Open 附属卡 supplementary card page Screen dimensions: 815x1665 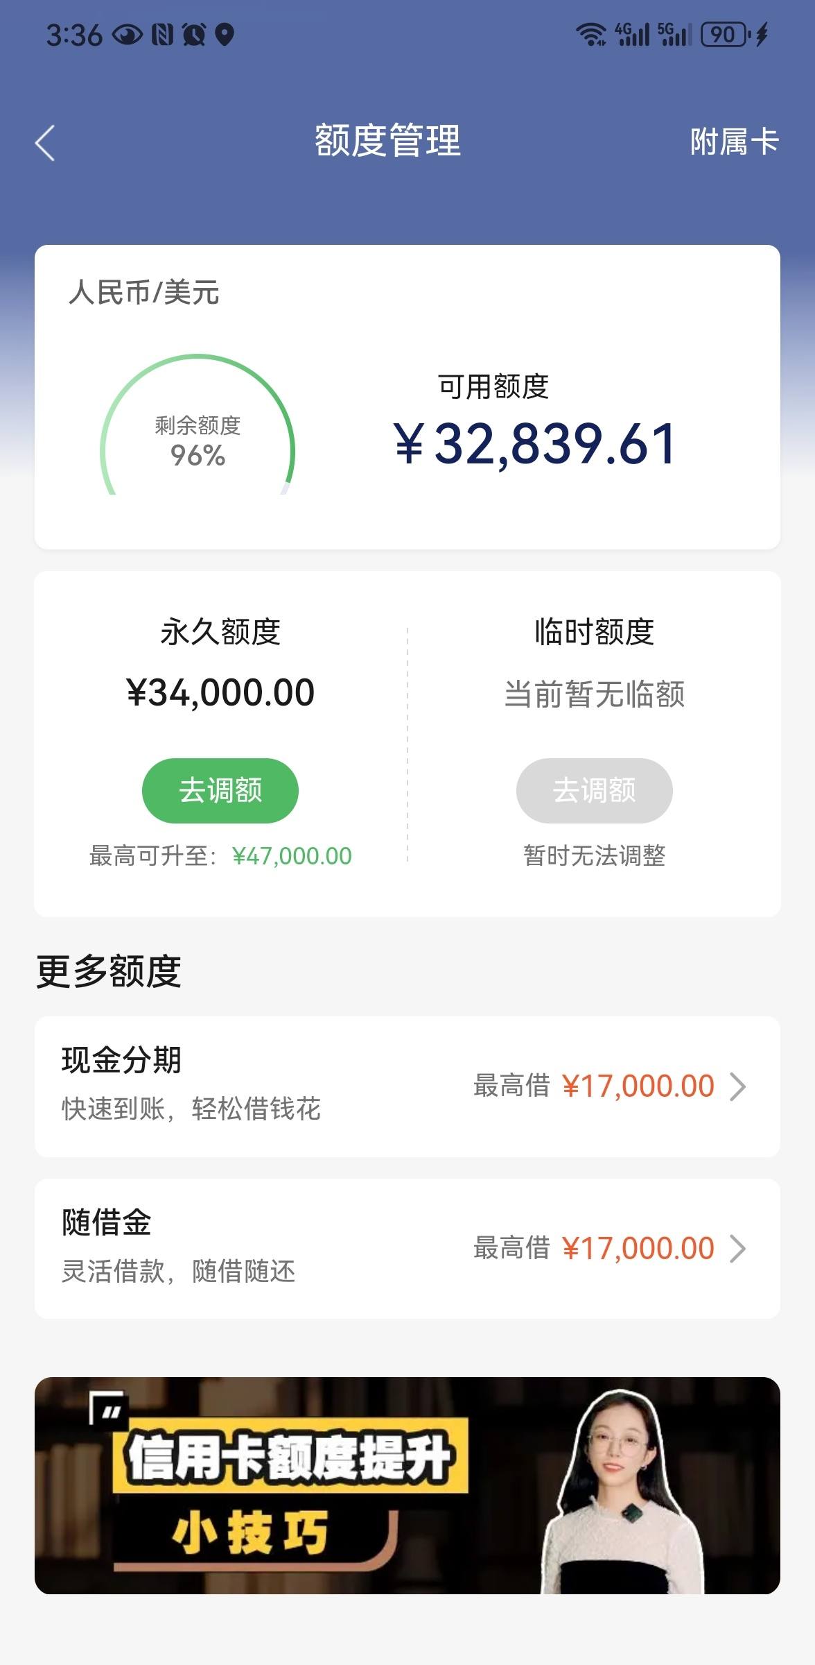(734, 142)
